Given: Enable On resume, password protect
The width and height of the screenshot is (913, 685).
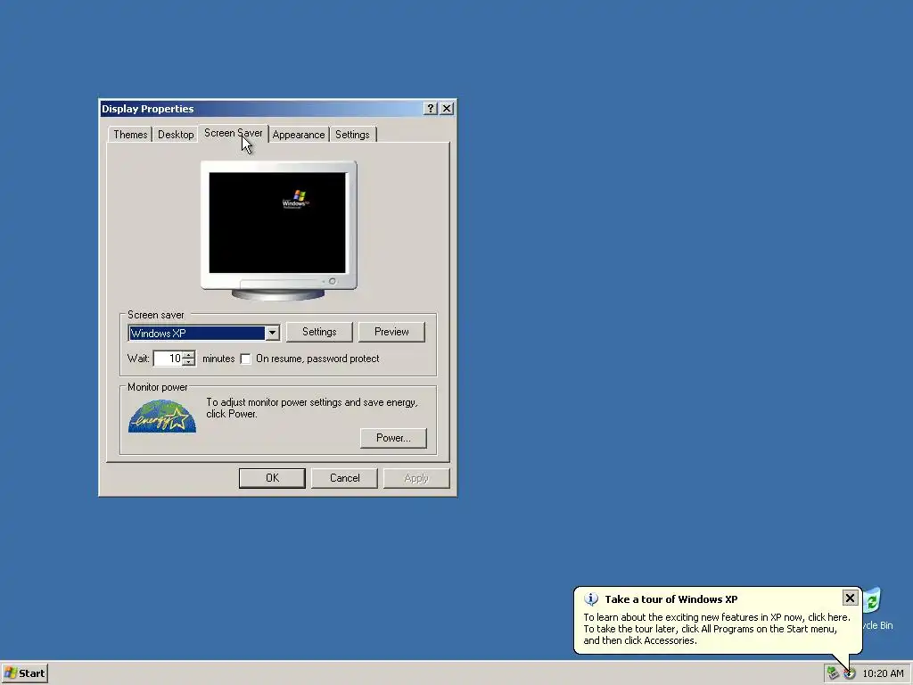Looking at the screenshot, I should [246, 359].
